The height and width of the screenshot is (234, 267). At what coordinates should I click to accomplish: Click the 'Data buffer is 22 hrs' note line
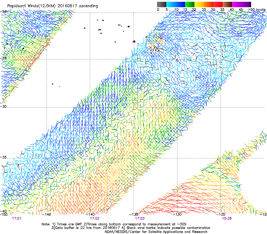[131, 228]
